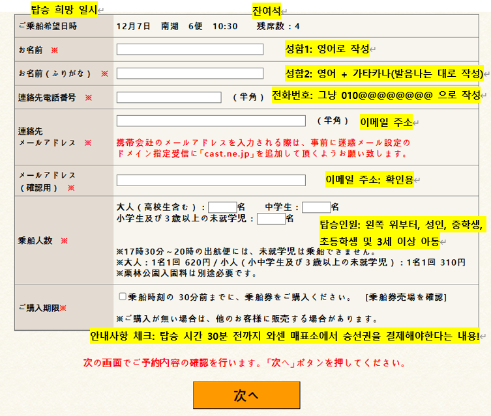Click the 残席数：4 text
Viewport: 491px width, 416px height.
click(278, 26)
